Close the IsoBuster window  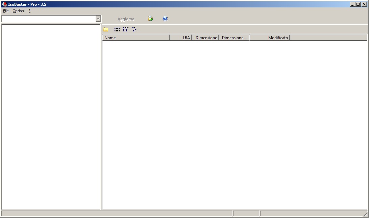tap(364, 4)
